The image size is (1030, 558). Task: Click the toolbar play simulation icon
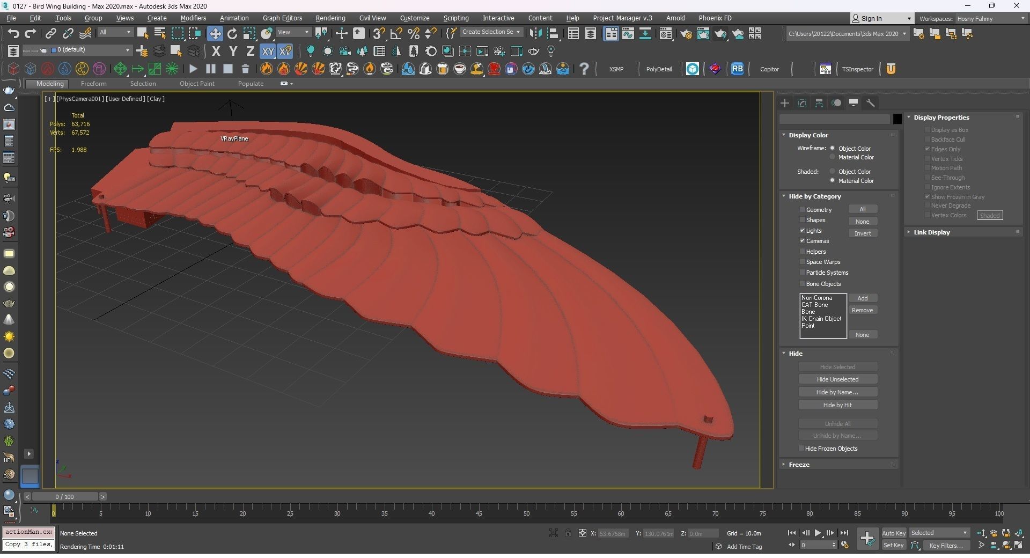193,69
